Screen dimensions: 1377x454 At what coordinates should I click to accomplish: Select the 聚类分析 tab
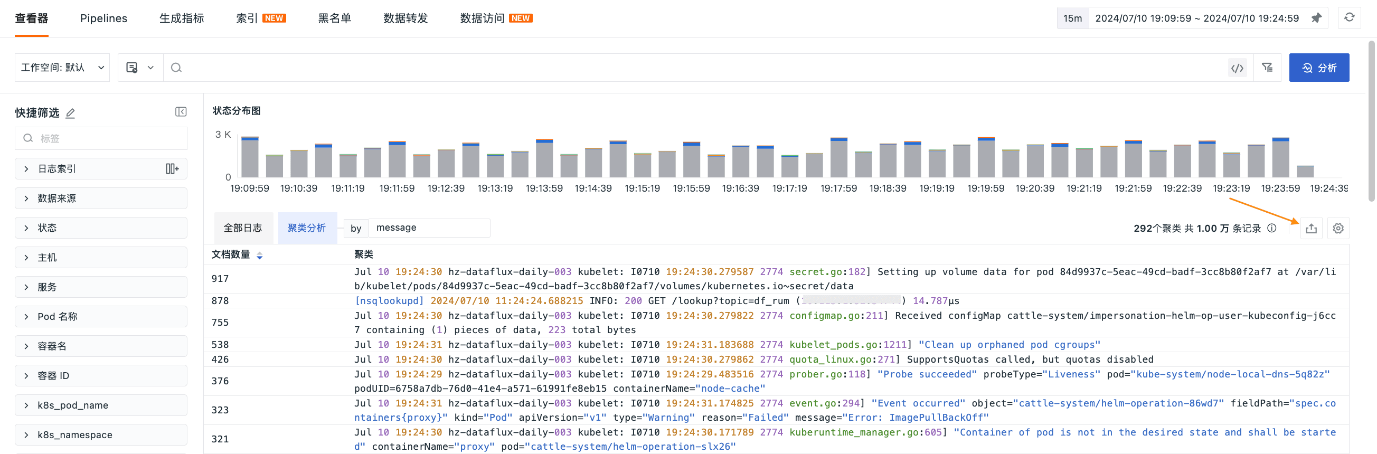pos(307,228)
